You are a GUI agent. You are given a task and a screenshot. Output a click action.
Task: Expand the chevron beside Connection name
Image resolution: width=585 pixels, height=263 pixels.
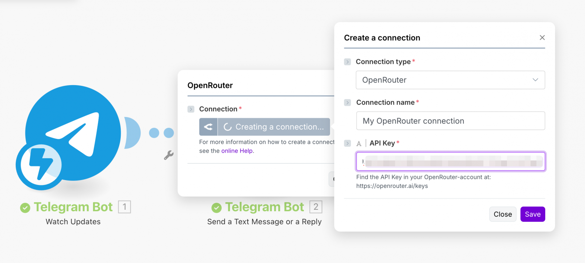point(347,102)
